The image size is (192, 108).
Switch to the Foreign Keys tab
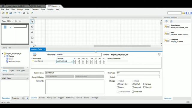tap(51, 98)
